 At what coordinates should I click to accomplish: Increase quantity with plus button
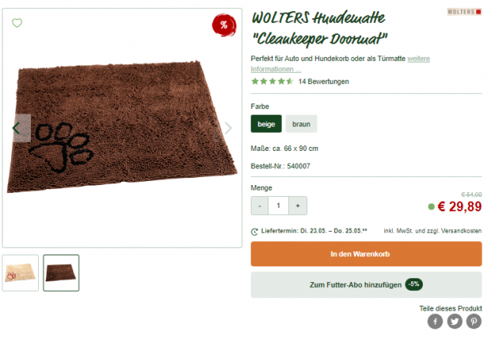tap(298, 206)
